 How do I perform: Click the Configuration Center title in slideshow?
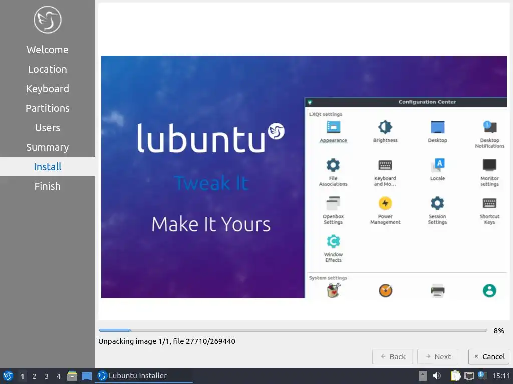(427, 102)
